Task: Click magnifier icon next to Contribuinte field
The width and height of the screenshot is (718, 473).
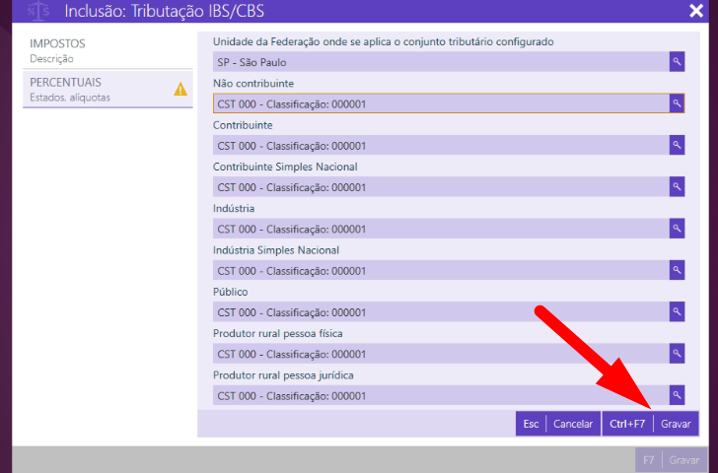Action: click(x=677, y=145)
